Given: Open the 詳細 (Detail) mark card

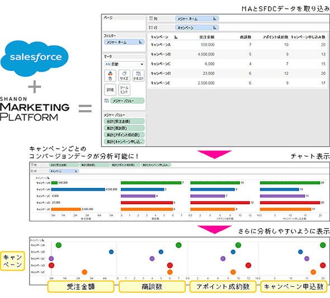Looking at the screenshot, I should click(110, 90).
